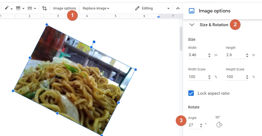
Task: Click the Lock aspect ratio label
Action: [x=214, y=93]
